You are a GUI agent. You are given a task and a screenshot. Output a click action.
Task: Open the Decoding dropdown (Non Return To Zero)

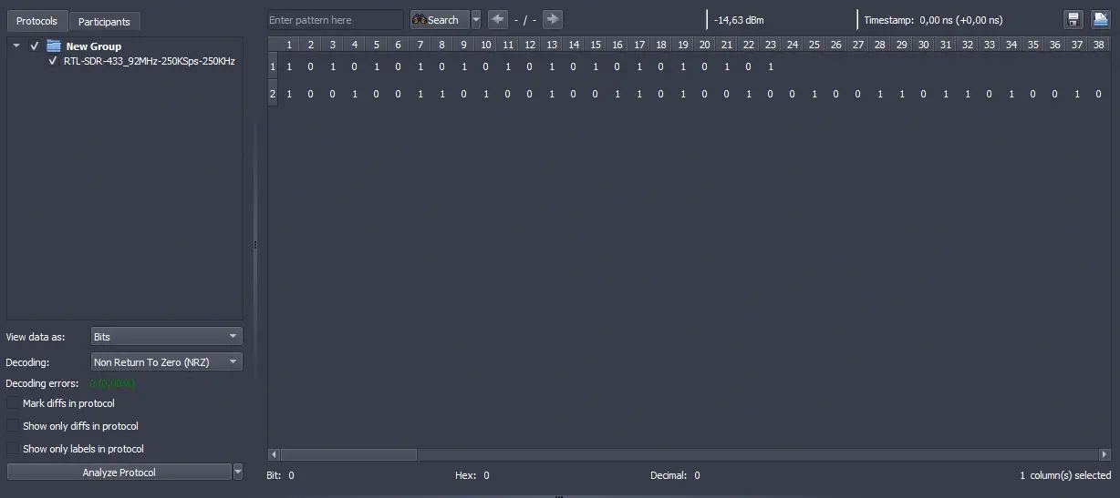[166, 362]
